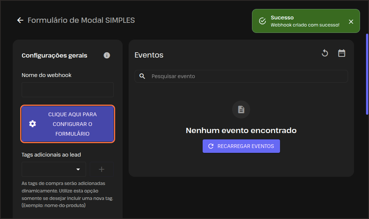Click the magnifier icon in event search
This screenshot has width=369, height=219.
[142, 76]
